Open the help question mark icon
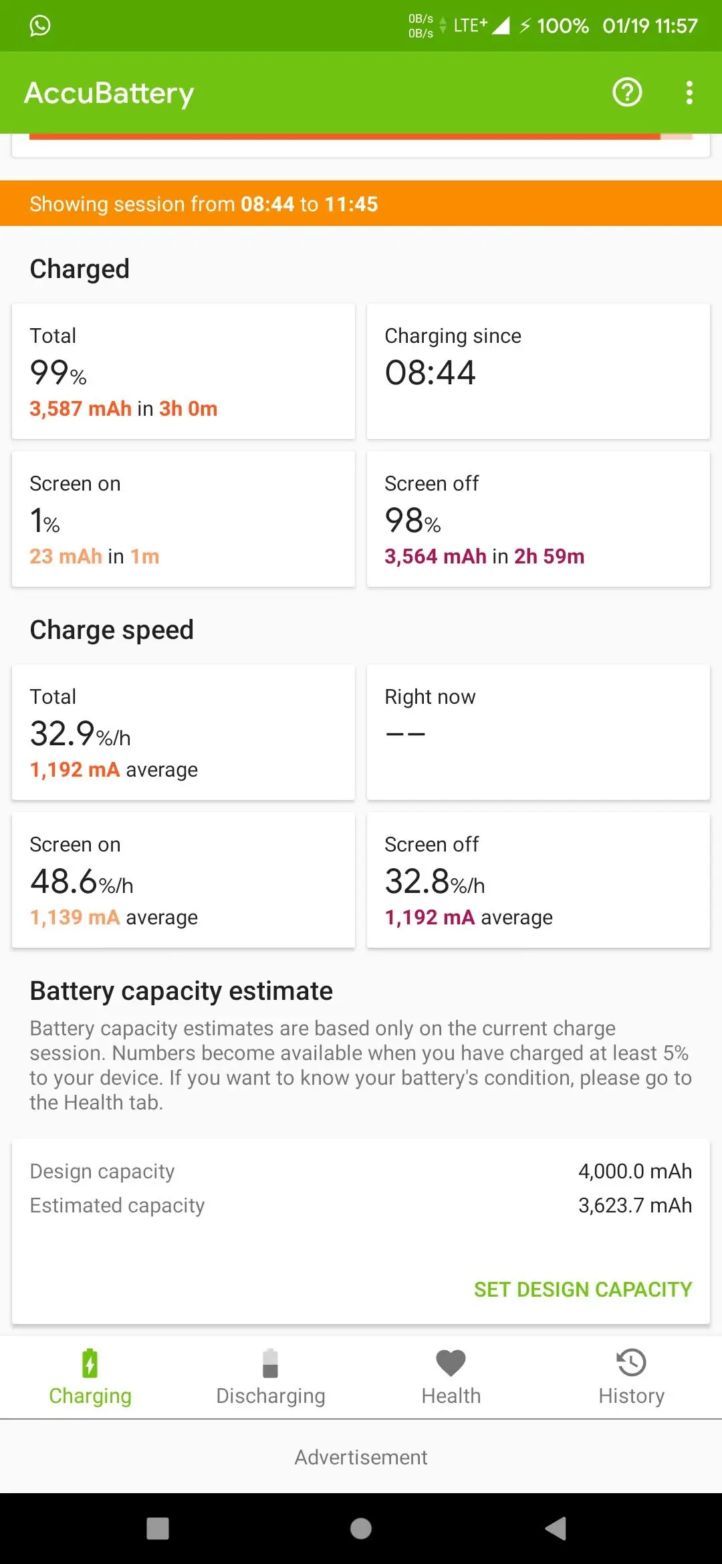The height and width of the screenshot is (1564, 722). (627, 92)
